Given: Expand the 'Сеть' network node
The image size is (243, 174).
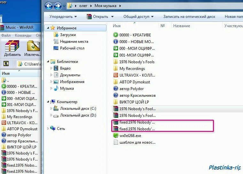Looking at the screenshot, I should tap(48, 128).
